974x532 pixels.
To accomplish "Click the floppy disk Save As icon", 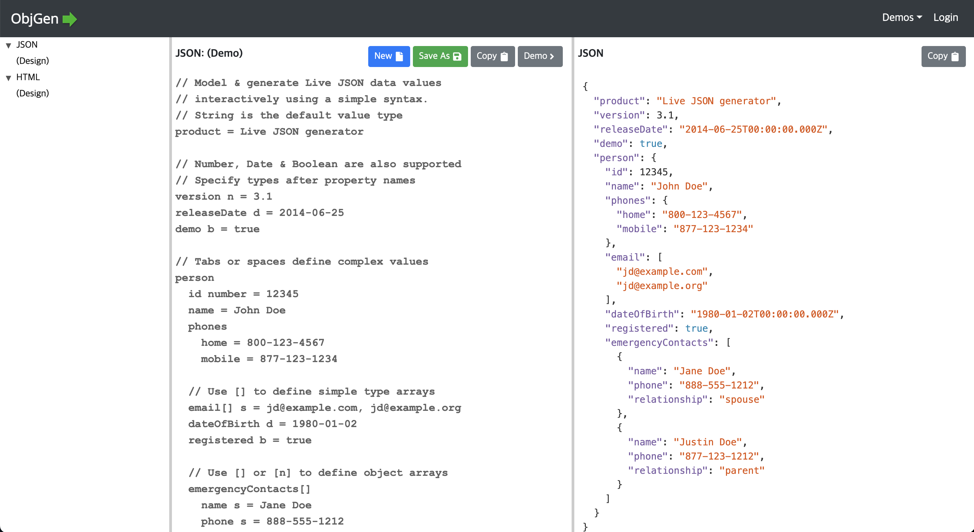I will [457, 56].
